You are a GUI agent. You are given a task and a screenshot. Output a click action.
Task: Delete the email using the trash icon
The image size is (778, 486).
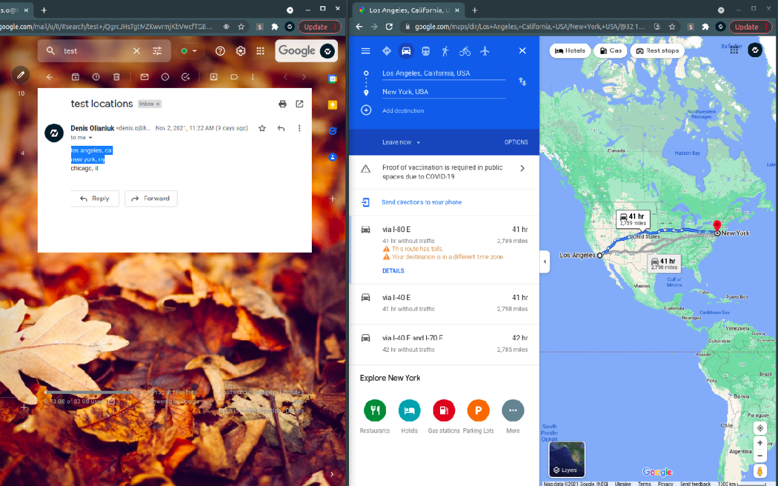pos(116,77)
